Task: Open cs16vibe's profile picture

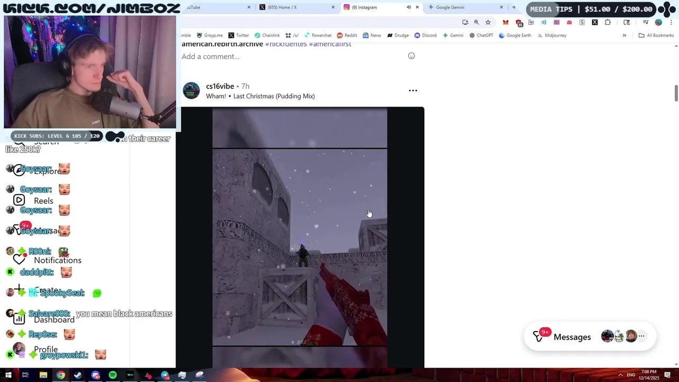Action: [x=191, y=91]
